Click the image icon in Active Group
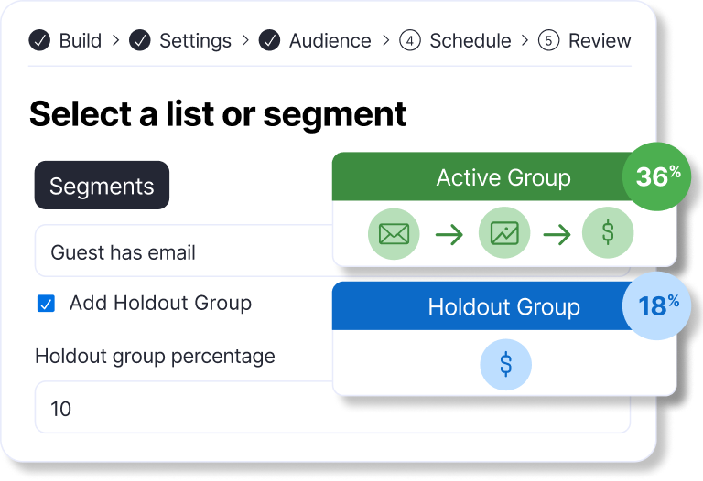 point(504,234)
